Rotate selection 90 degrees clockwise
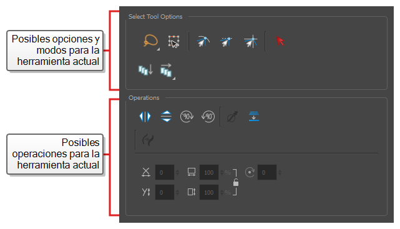This screenshot has width=400, height=229. pyautogui.click(x=187, y=117)
